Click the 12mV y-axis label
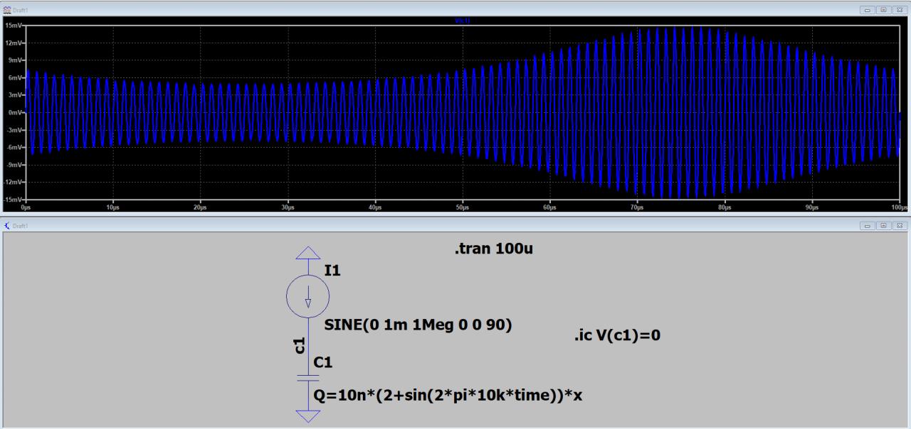 15,43
